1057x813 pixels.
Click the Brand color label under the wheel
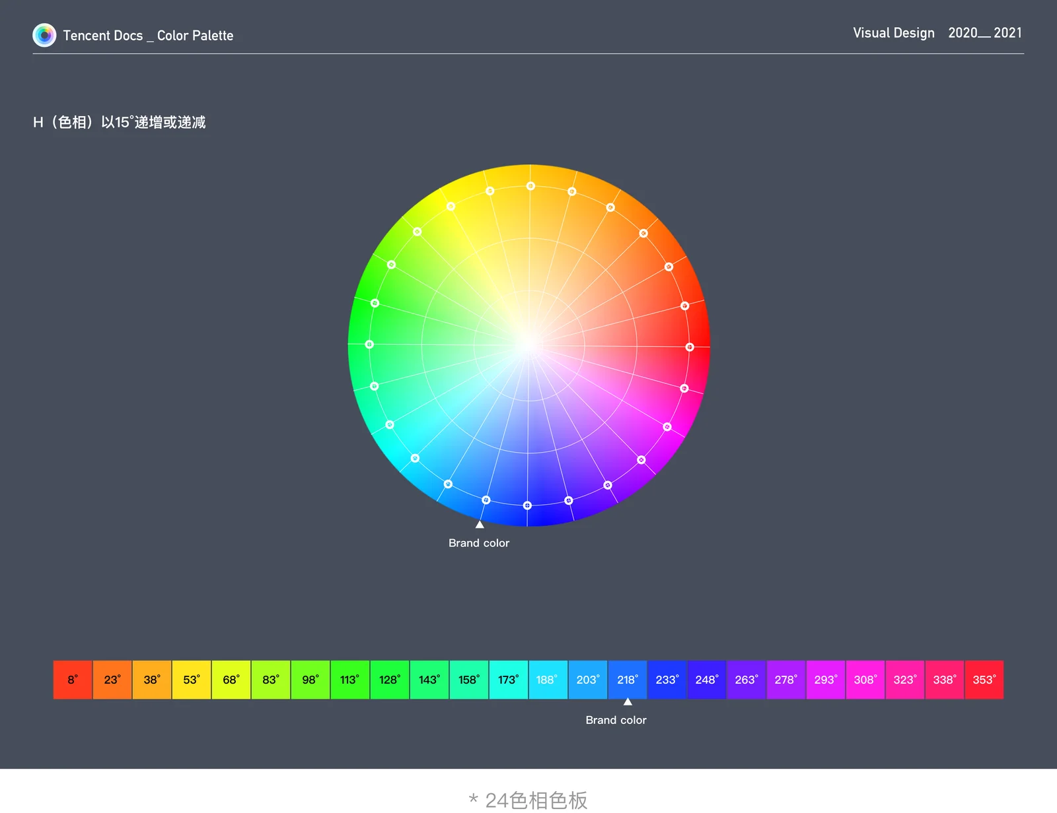pyautogui.click(x=479, y=543)
